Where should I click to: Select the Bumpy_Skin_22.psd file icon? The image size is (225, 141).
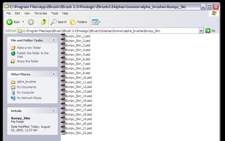[x=63, y=133]
